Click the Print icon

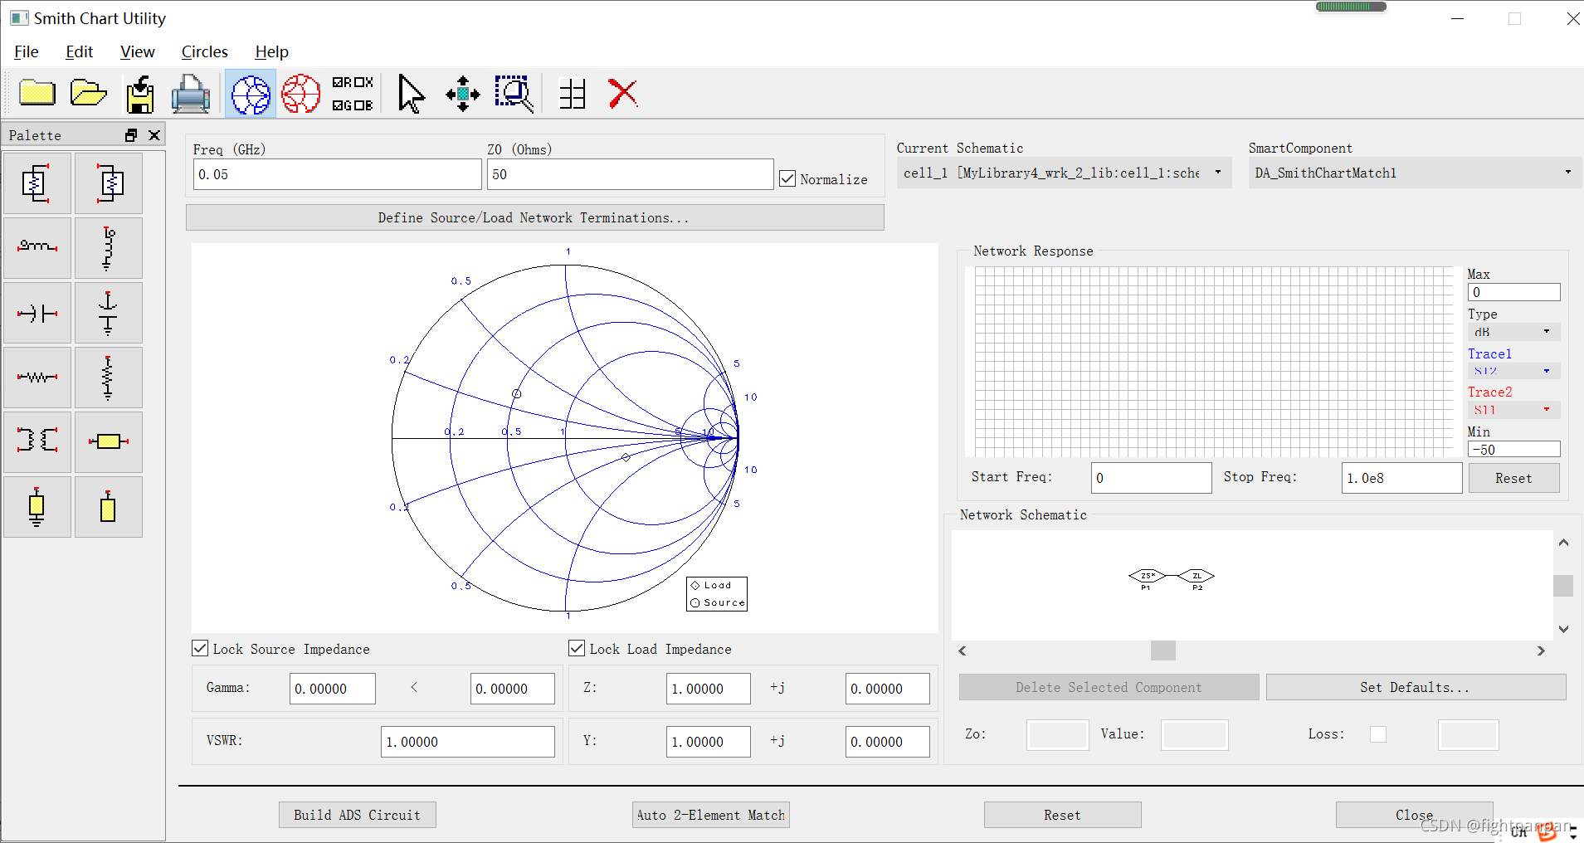(x=191, y=94)
